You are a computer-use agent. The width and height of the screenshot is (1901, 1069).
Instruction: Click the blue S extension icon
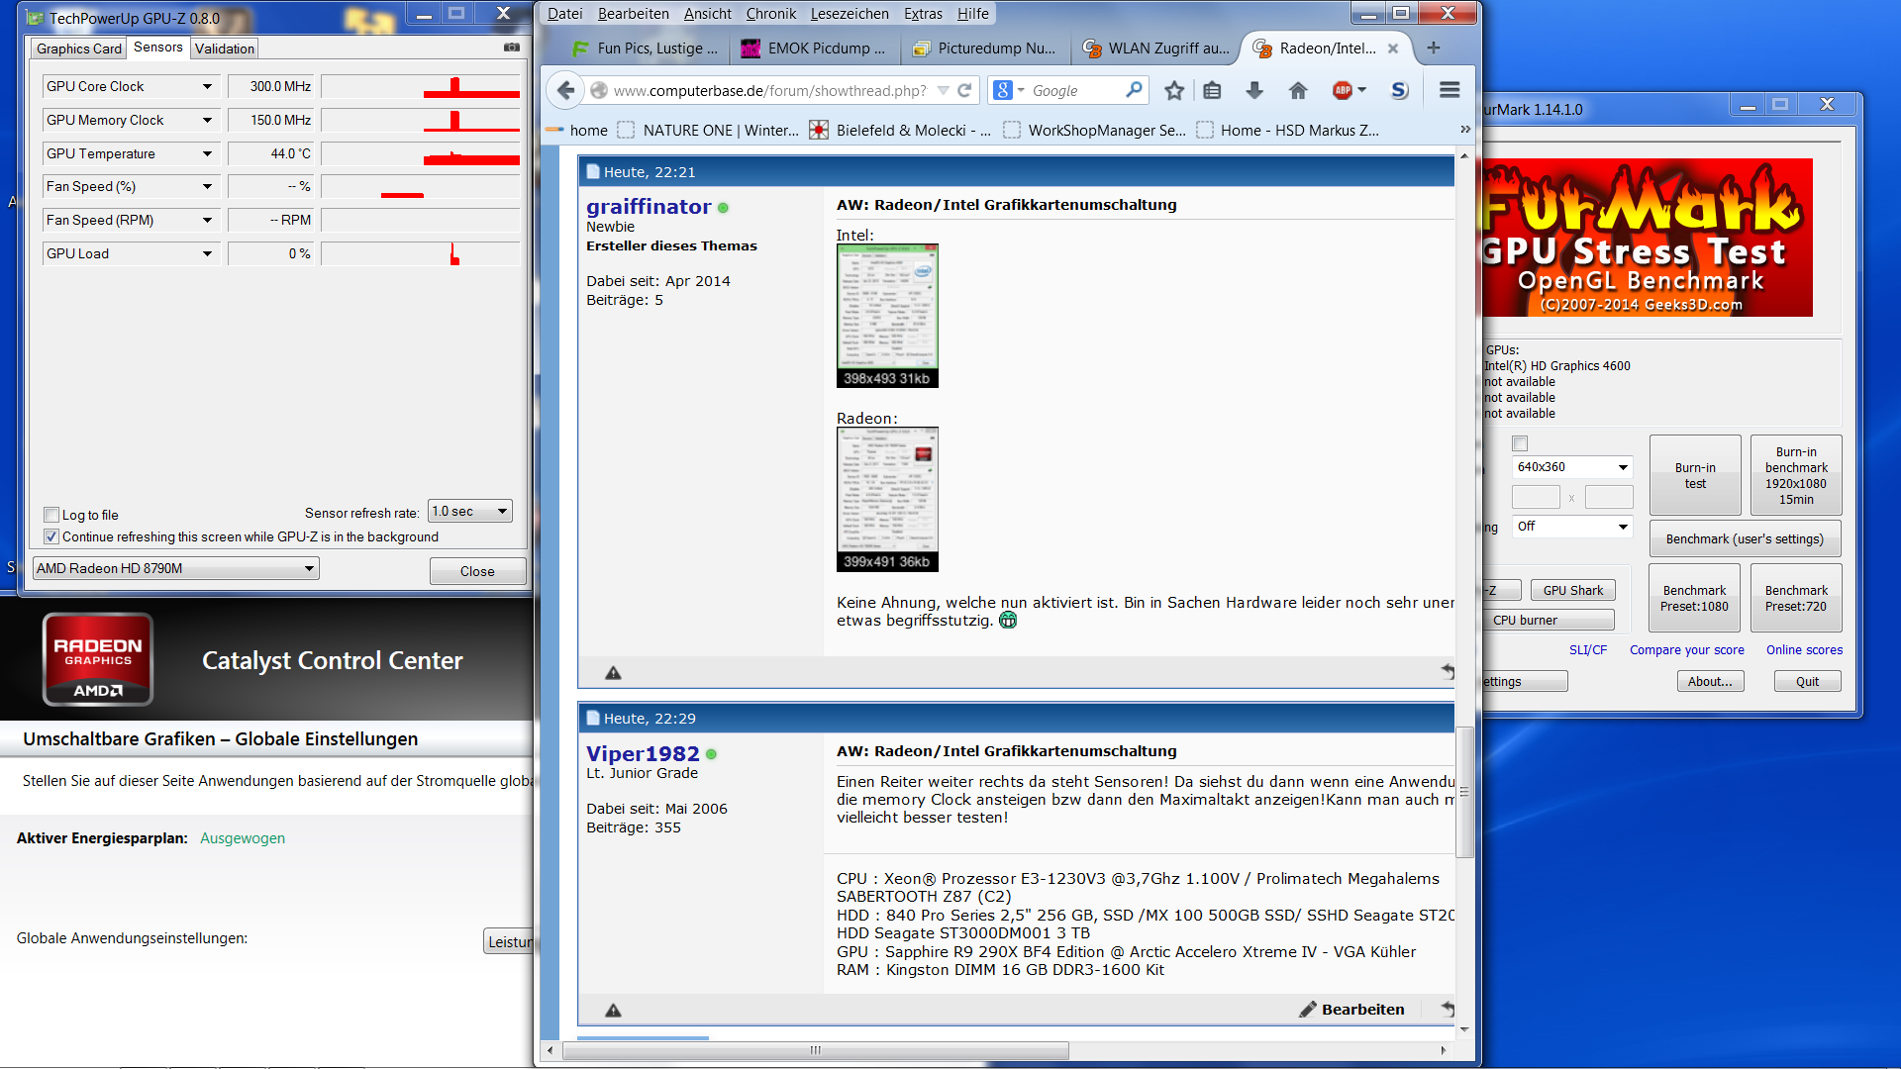pos(1399,90)
